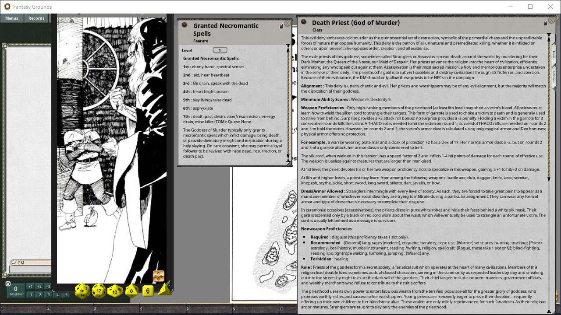Toggle the lock on Granted Necromantic Spells window
Image resolution: width=561 pixels, height=315 pixels.
coord(281,26)
